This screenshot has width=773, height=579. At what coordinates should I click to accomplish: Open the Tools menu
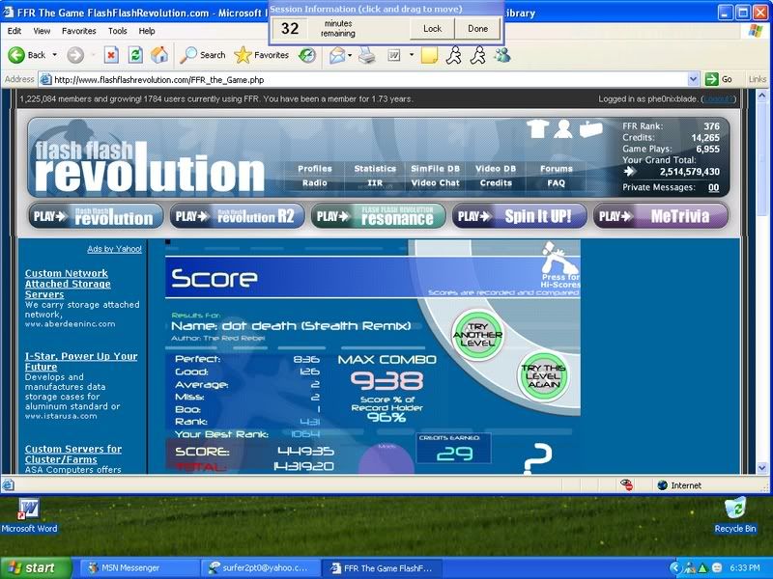click(117, 31)
